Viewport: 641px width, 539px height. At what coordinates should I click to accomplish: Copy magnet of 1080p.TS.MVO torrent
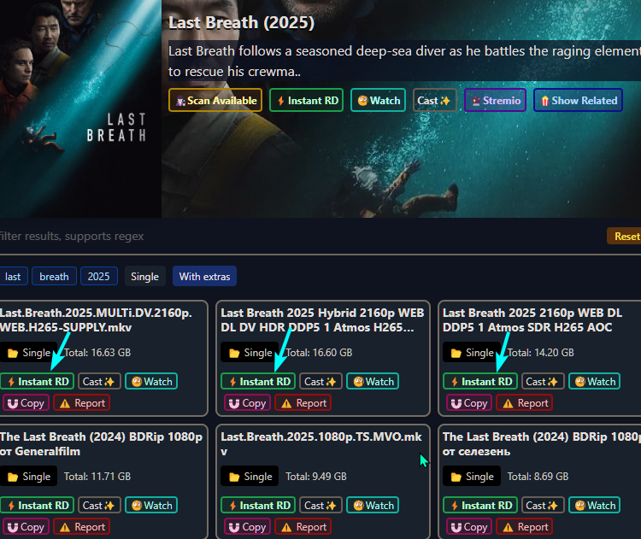click(248, 527)
